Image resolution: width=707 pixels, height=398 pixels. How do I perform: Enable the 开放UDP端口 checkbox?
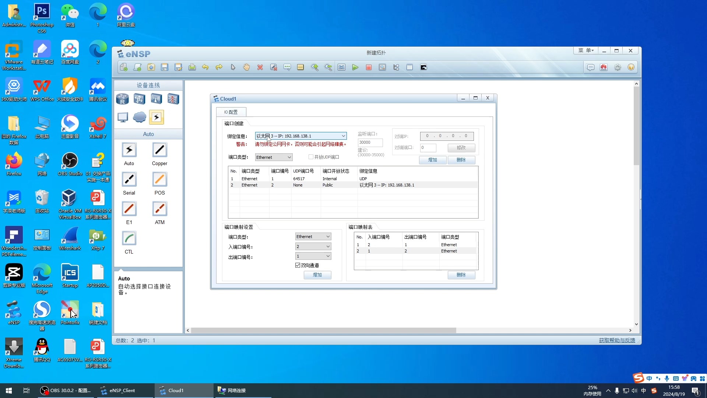311,157
